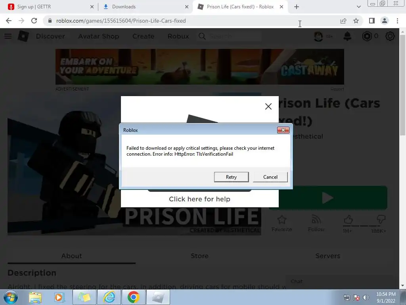Bookmark this page with the star icon
The width and height of the screenshot is (406, 305).
click(356, 21)
